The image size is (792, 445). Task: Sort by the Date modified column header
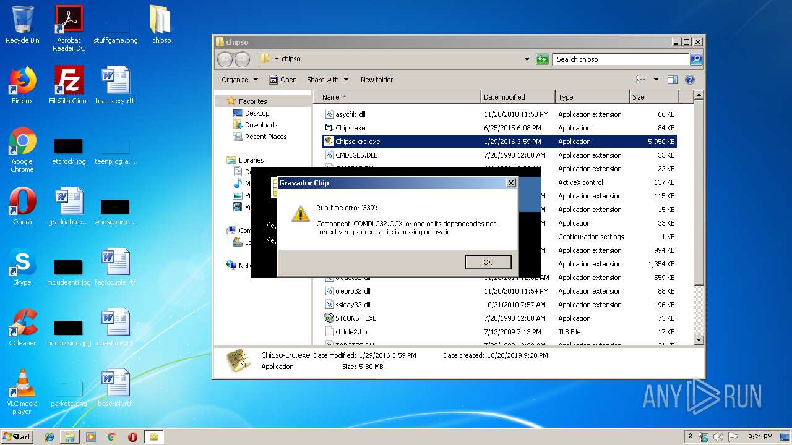518,97
